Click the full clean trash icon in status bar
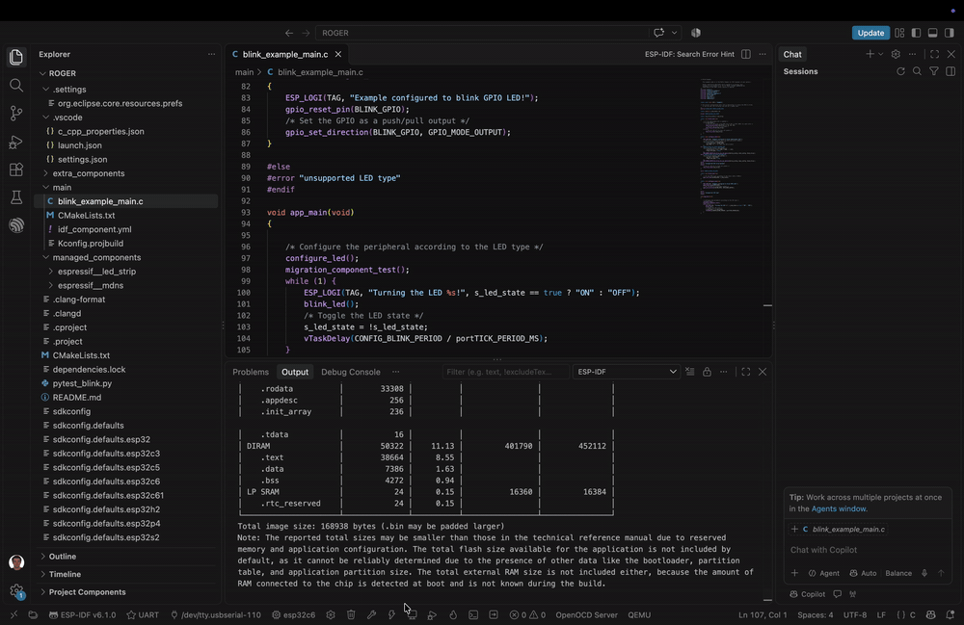 (x=351, y=614)
